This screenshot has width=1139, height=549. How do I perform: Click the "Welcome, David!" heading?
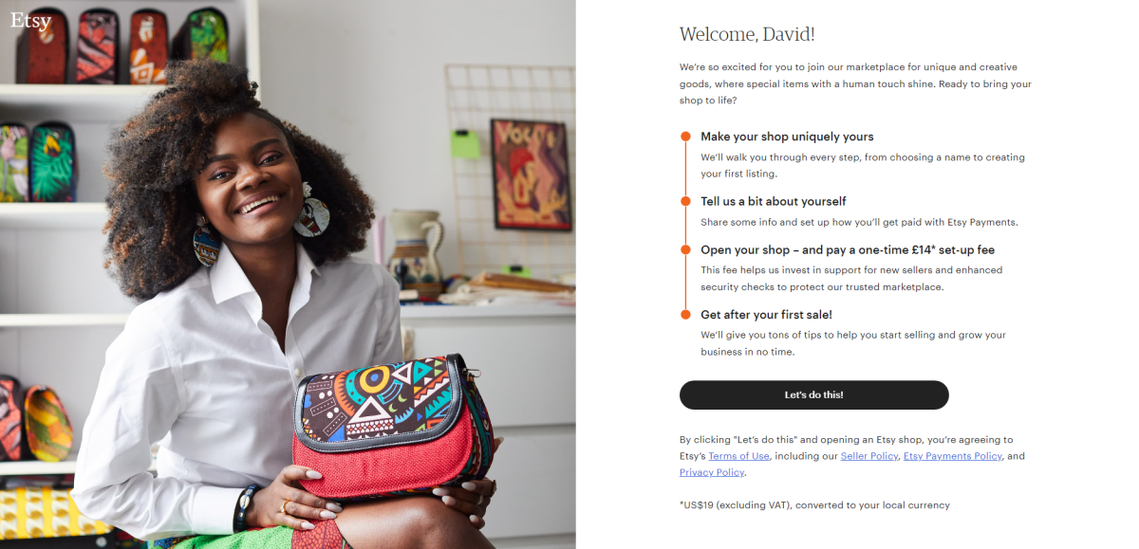click(x=747, y=34)
